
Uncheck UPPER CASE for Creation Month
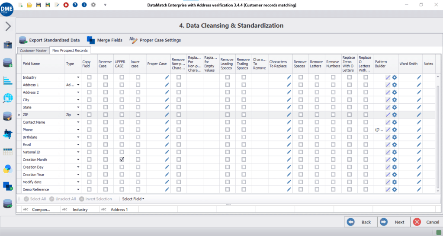click(122, 159)
